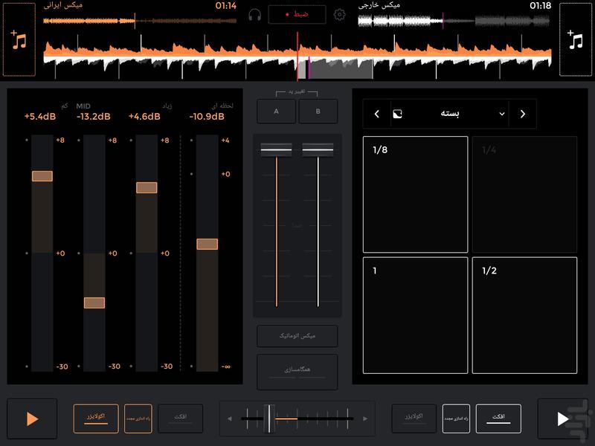The height and width of the screenshot is (446, 595).
Task: Go to the previous effect with left chevron
Action: coord(377,114)
